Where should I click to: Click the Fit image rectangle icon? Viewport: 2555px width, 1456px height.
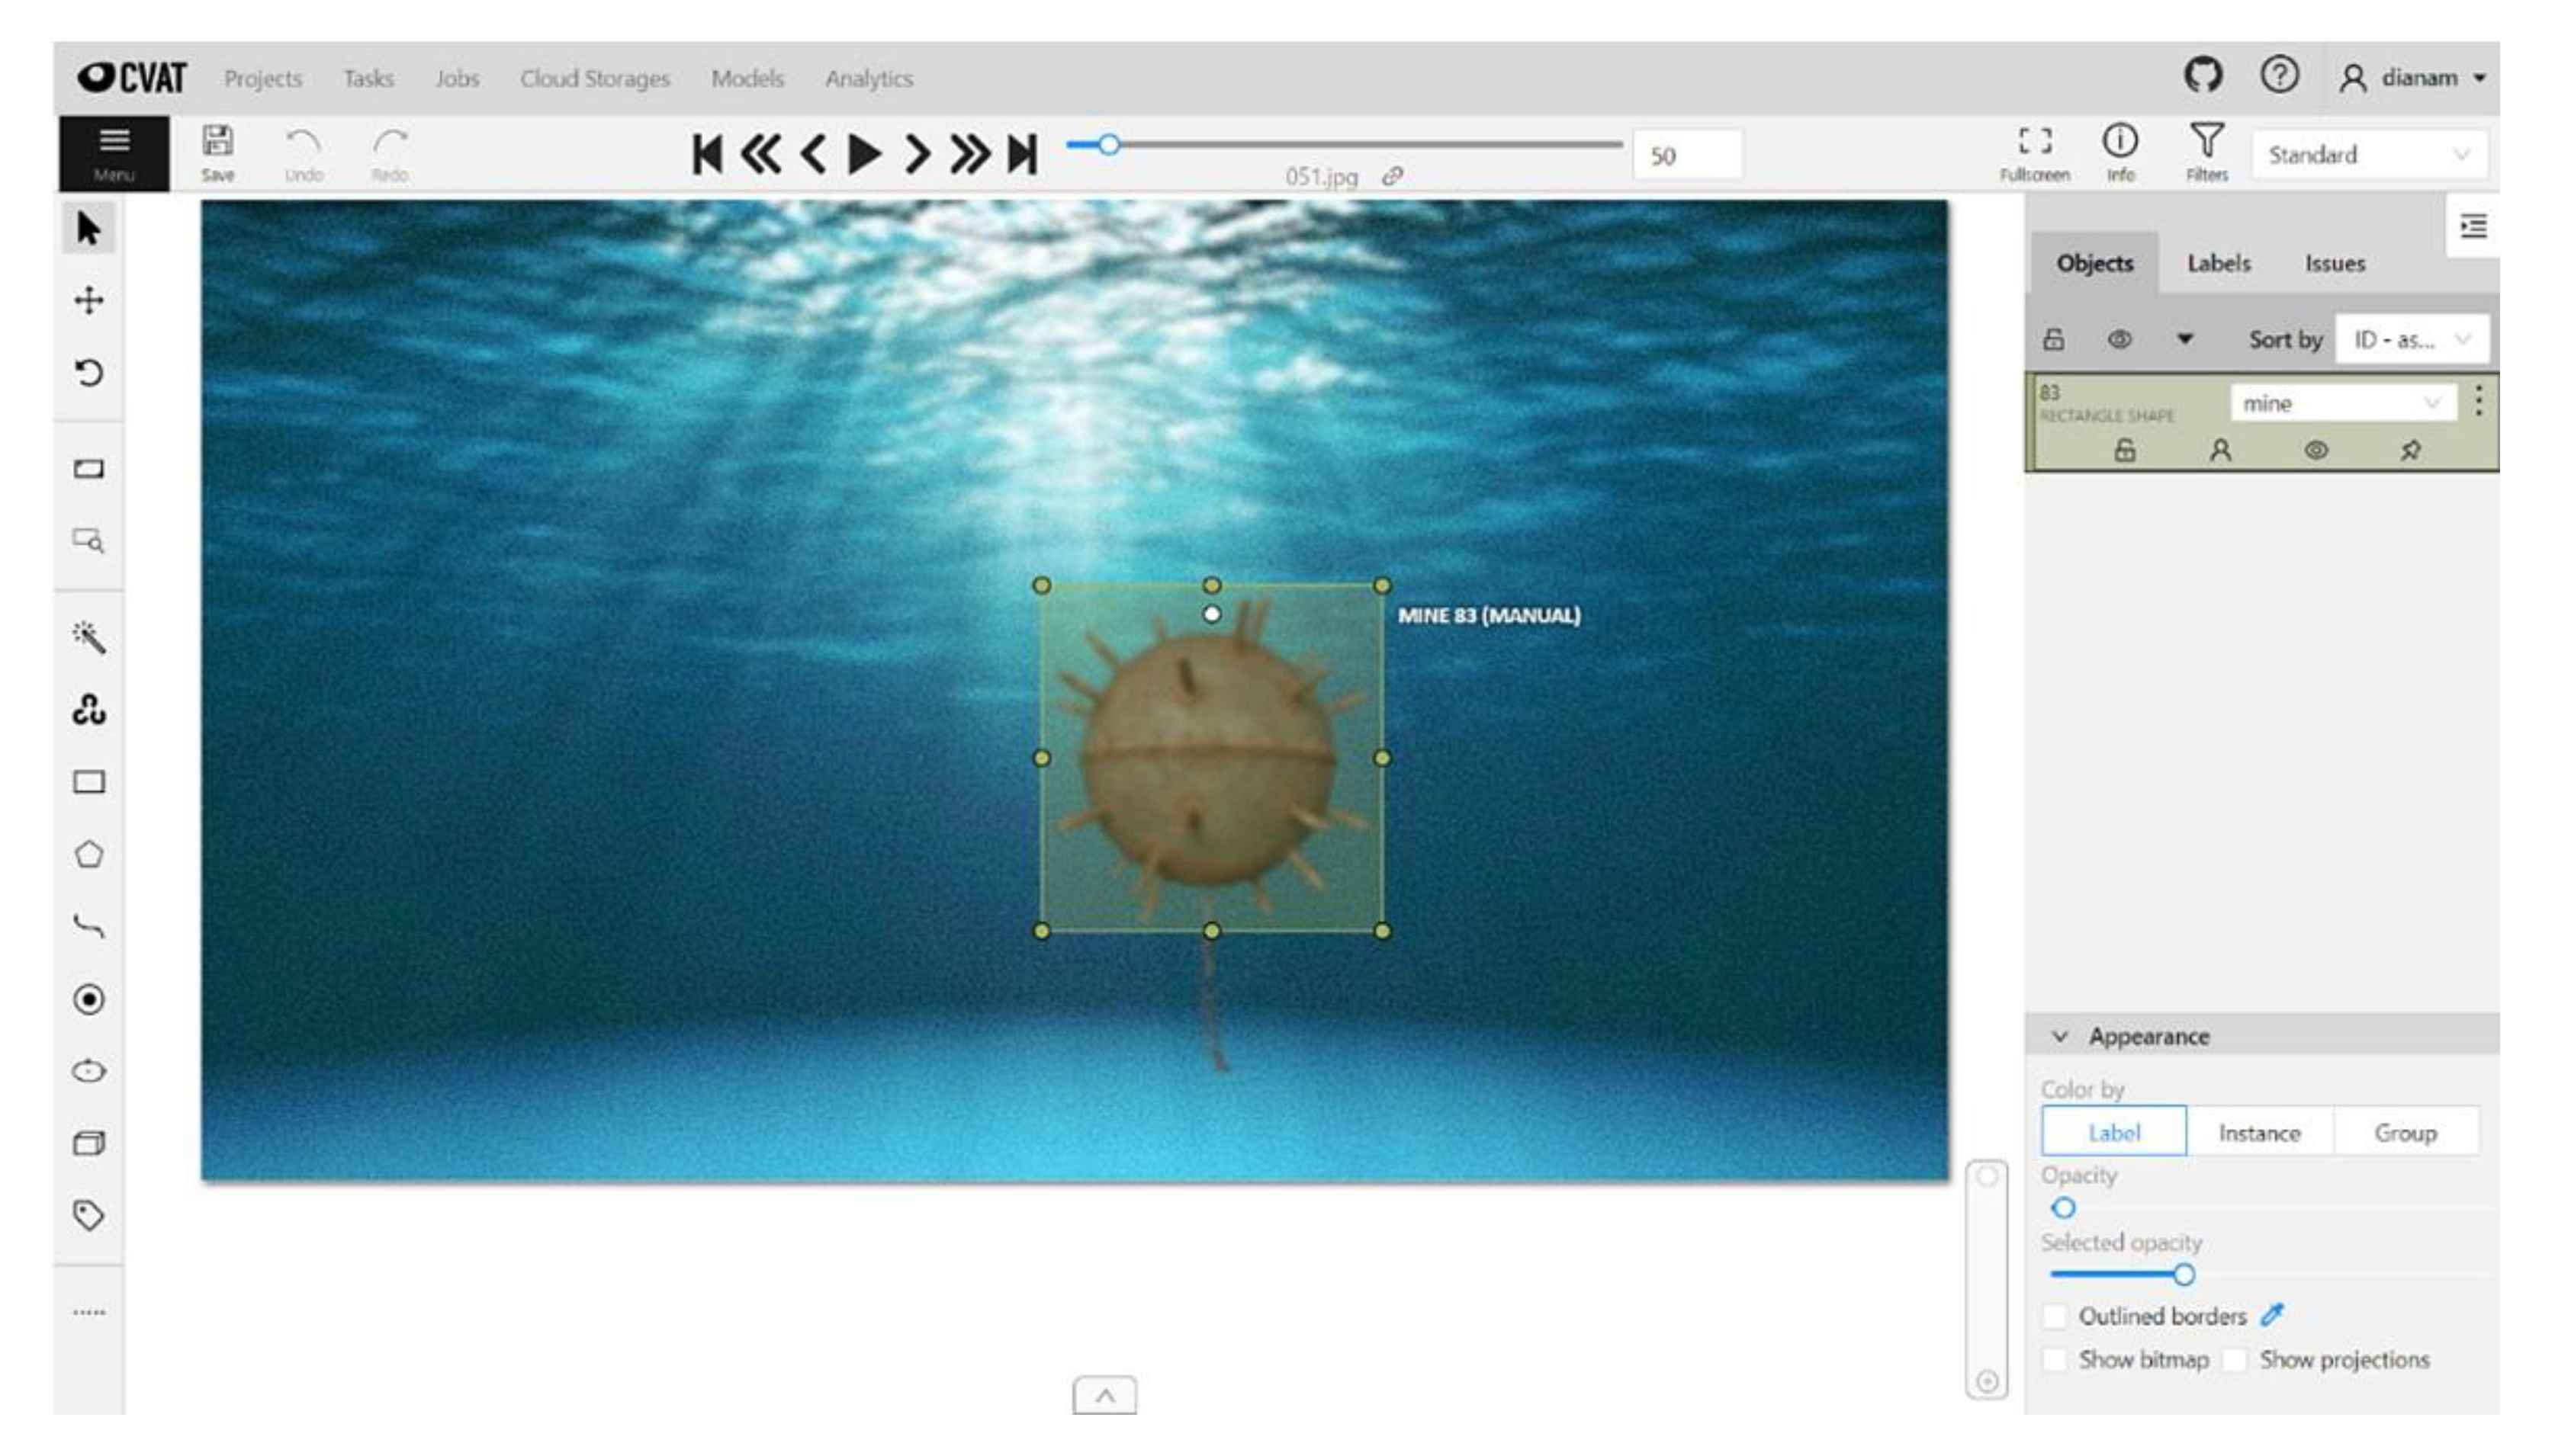tap(88, 468)
